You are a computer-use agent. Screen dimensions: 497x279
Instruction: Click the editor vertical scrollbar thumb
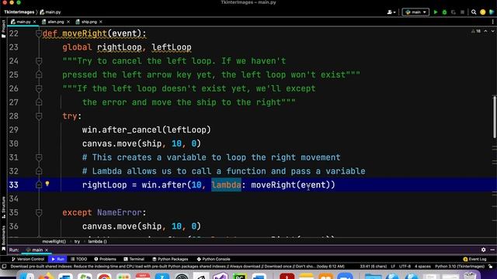494,117
